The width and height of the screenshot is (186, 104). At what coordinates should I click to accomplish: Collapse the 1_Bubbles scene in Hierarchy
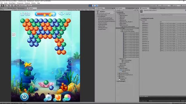click(96, 12)
